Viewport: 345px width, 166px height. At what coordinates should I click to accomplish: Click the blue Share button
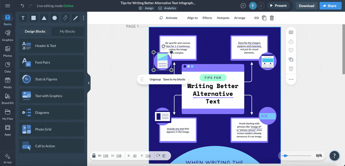coord(330,6)
